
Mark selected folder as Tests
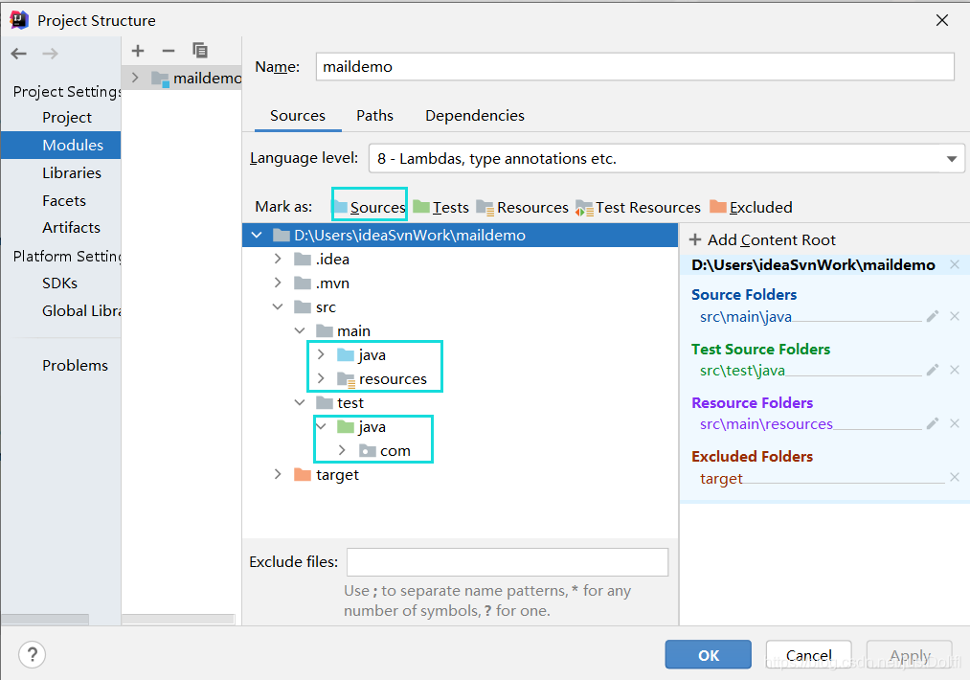[441, 207]
